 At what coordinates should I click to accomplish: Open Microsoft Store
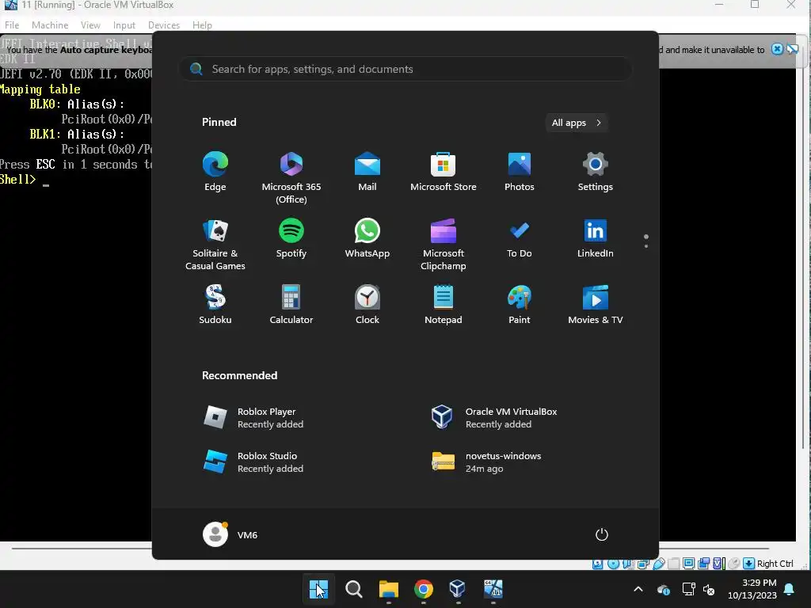[x=444, y=172]
